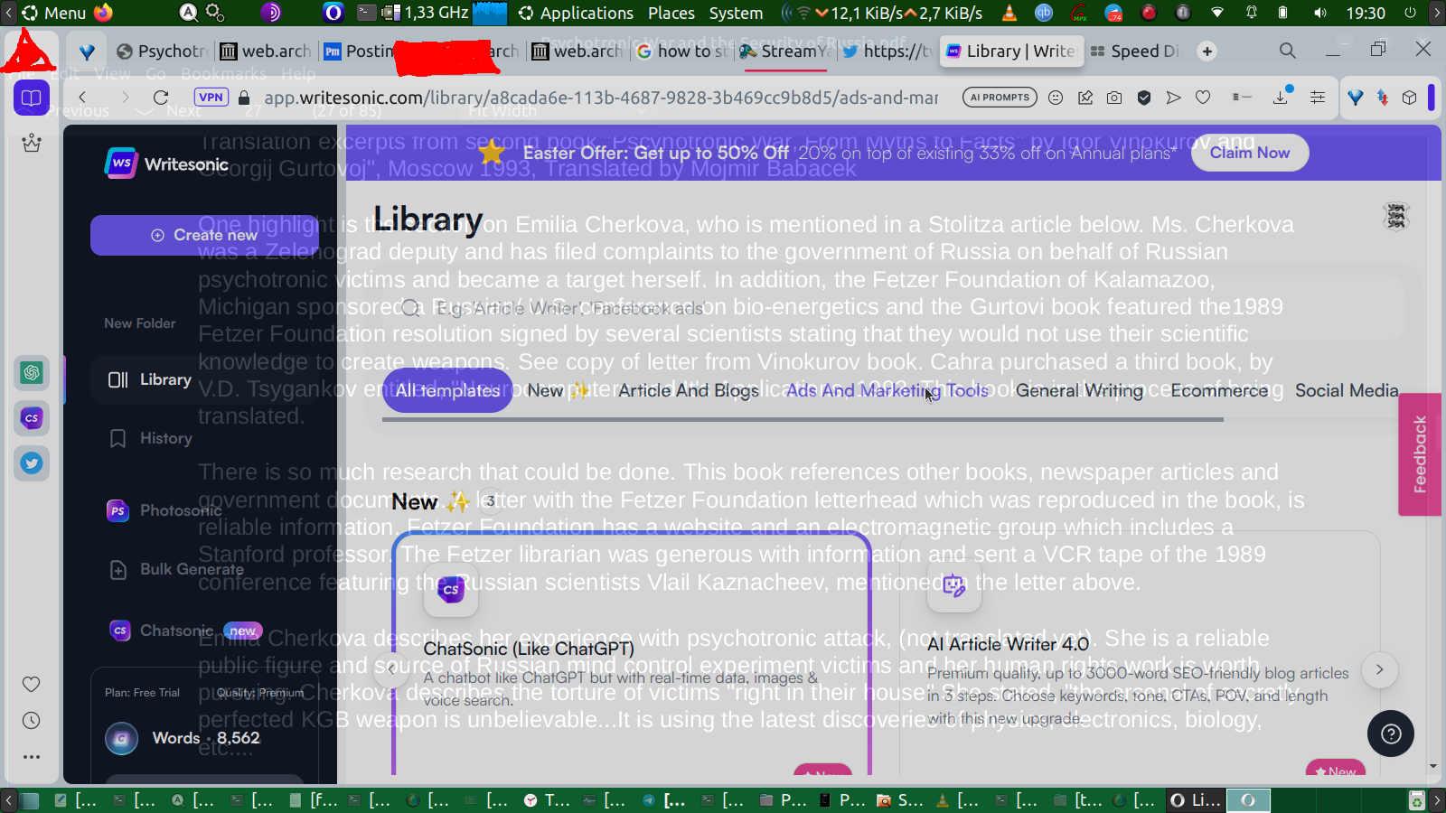This screenshot has height=813, width=1446.
Task: Open the AI Article Writer 4.0 card
Action: tap(1140, 653)
